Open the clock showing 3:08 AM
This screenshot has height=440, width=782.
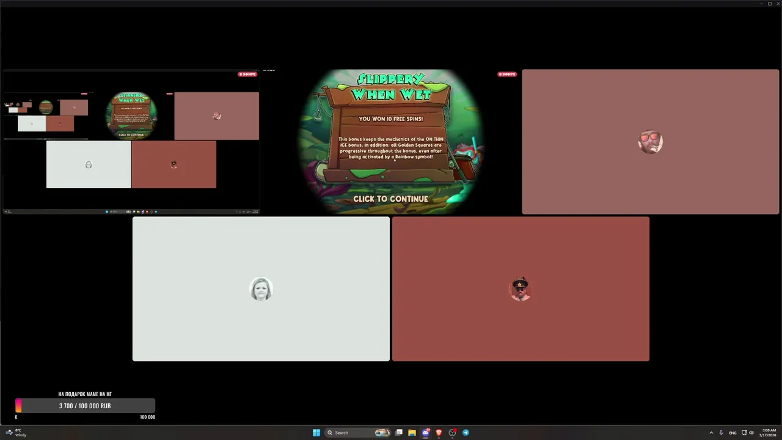(x=769, y=433)
